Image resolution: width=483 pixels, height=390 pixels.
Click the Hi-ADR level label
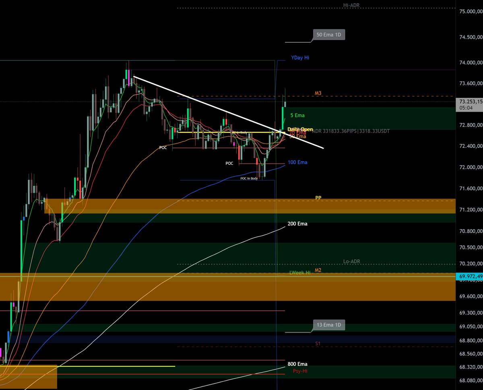(352, 5)
